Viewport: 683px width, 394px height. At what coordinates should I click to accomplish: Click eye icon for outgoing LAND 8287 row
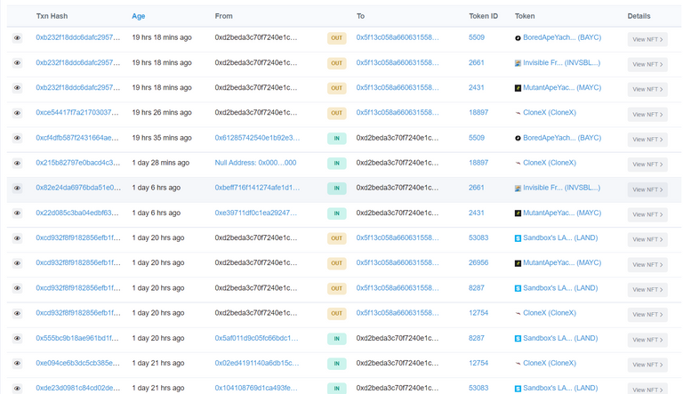point(17,288)
